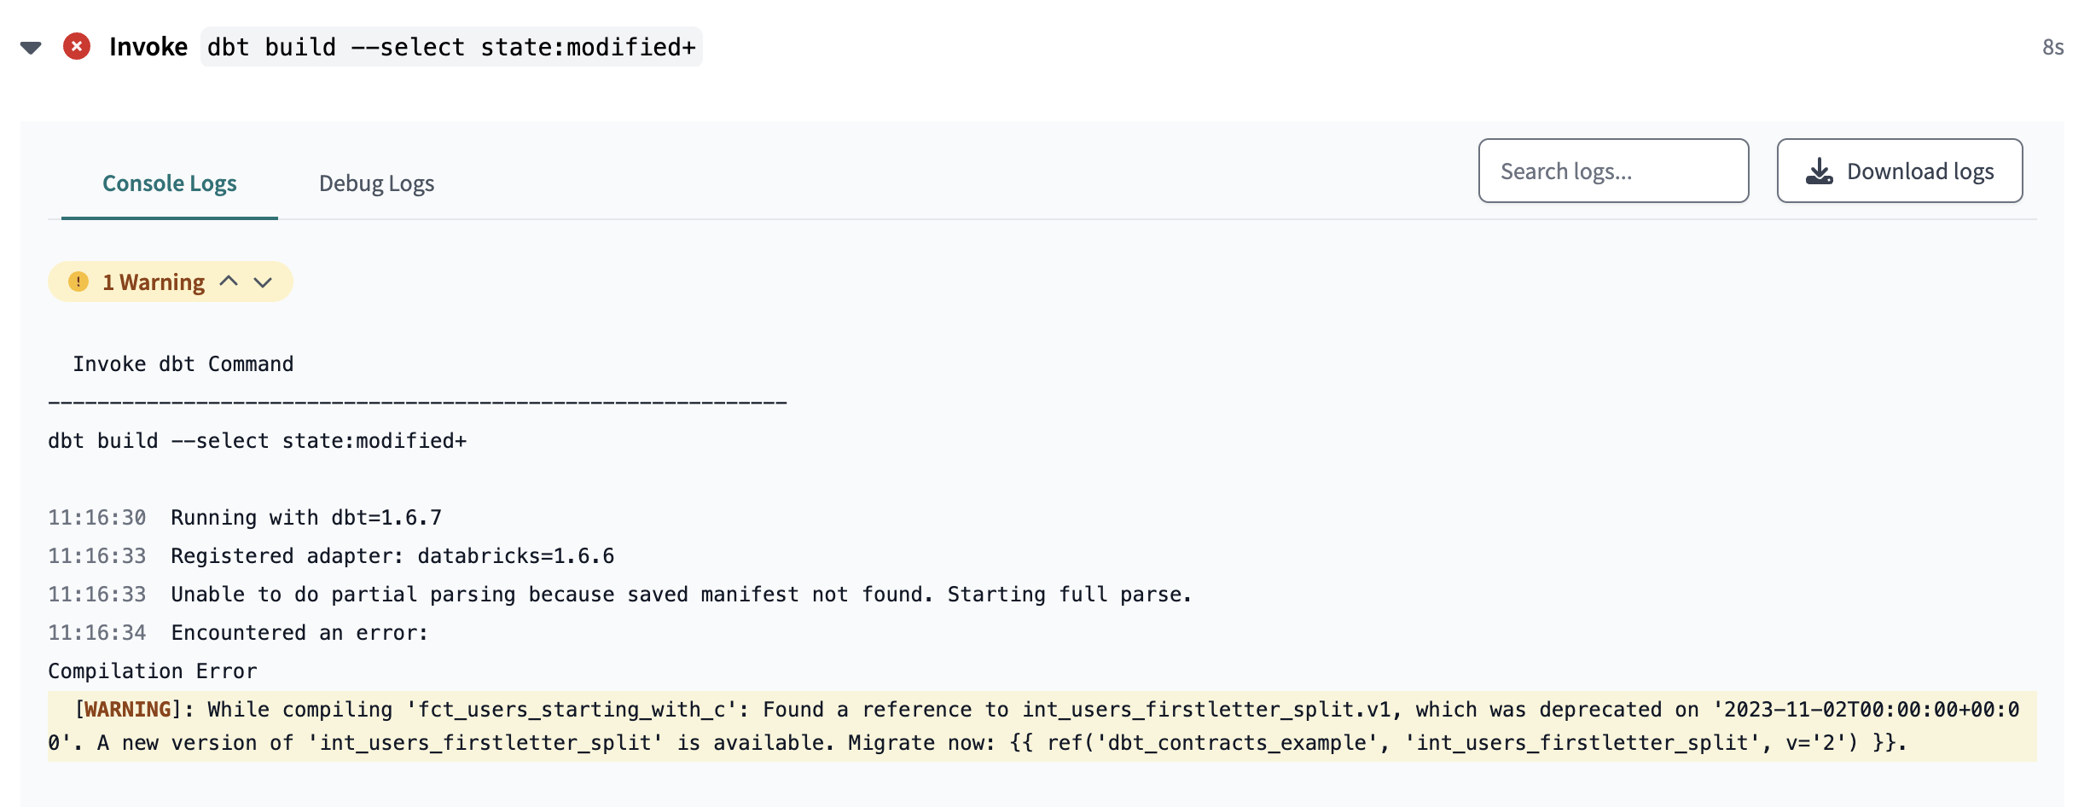Click the 'Unable to do partial parsing' line
2090x807 pixels.
coord(619,595)
